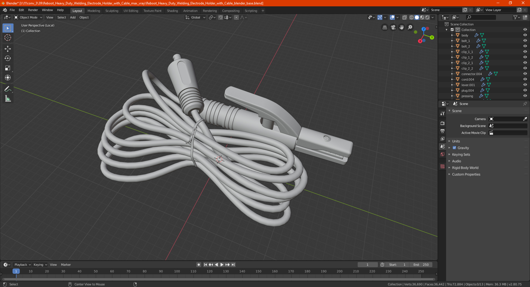Play animation forward
This screenshot has height=287, width=530.
pos(222,265)
